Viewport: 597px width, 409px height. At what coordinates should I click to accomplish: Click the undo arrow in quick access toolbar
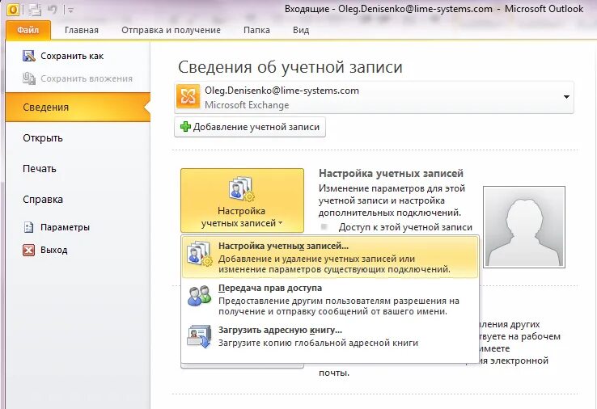pos(52,10)
